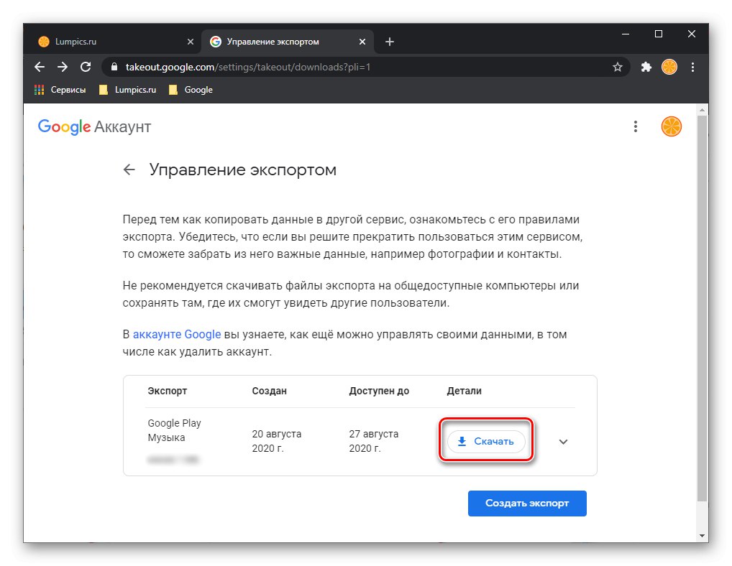Open a new tab with plus button
The image size is (732, 566).
389,42
